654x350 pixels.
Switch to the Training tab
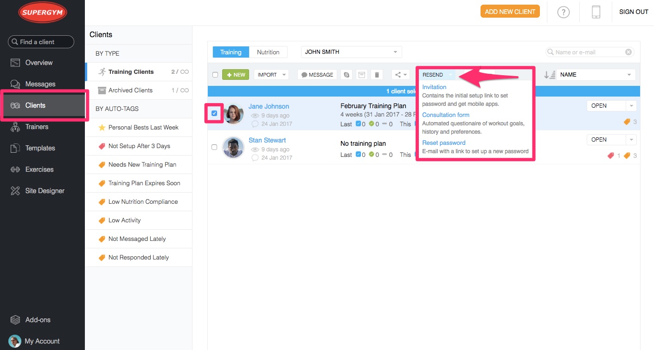[231, 52]
